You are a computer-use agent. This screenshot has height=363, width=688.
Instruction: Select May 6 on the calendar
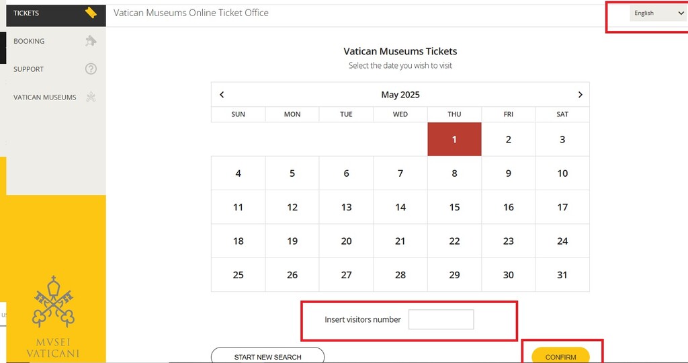tap(346, 173)
